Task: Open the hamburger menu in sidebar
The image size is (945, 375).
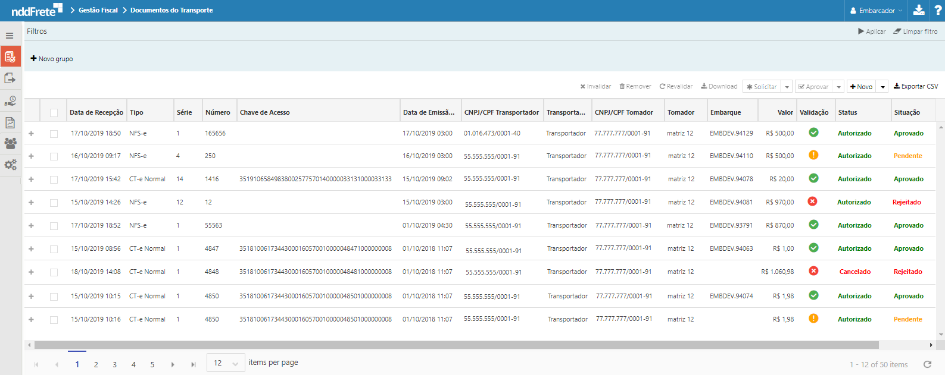Action: click(10, 36)
